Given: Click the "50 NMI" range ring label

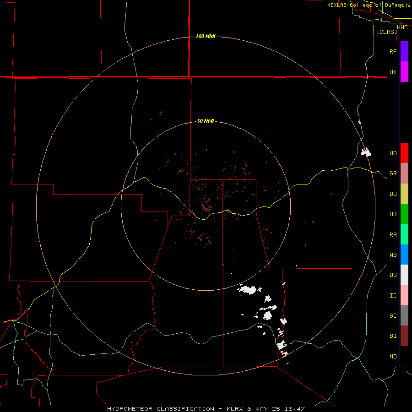Looking at the screenshot, I should (206, 121).
